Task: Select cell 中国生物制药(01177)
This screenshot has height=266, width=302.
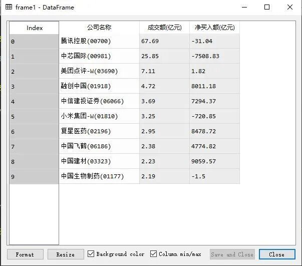Action: [x=99, y=176]
